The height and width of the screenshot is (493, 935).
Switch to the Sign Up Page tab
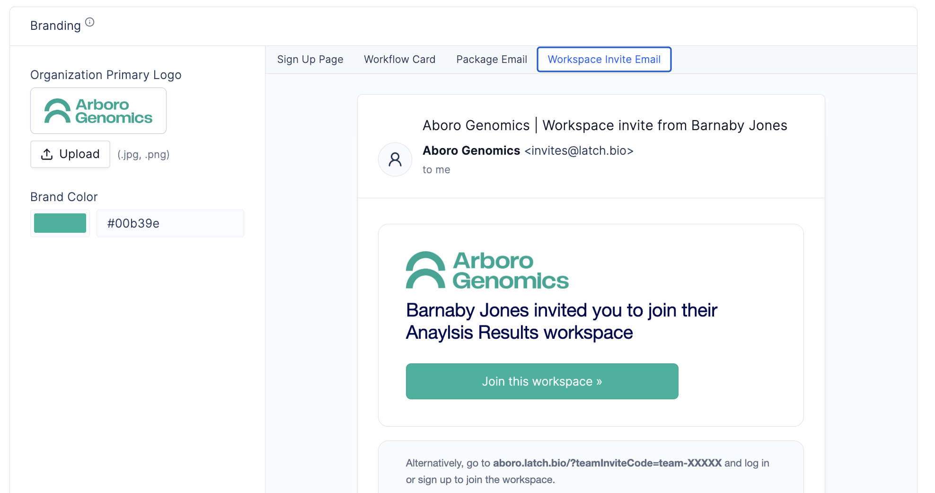click(x=310, y=60)
